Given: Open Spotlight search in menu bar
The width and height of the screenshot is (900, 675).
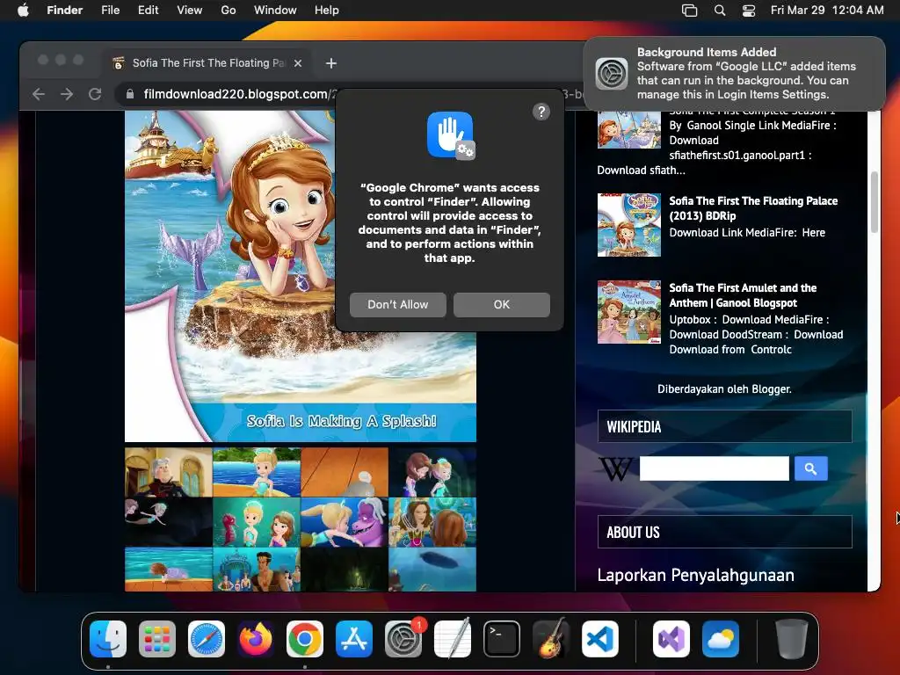Looking at the screenshot, I should pyautogui.click(x=719, y=11).
